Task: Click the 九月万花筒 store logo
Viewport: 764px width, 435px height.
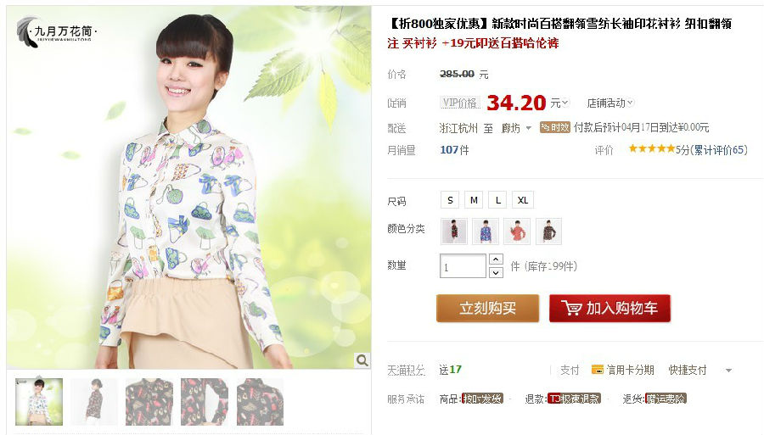Action: click(57, 31)
